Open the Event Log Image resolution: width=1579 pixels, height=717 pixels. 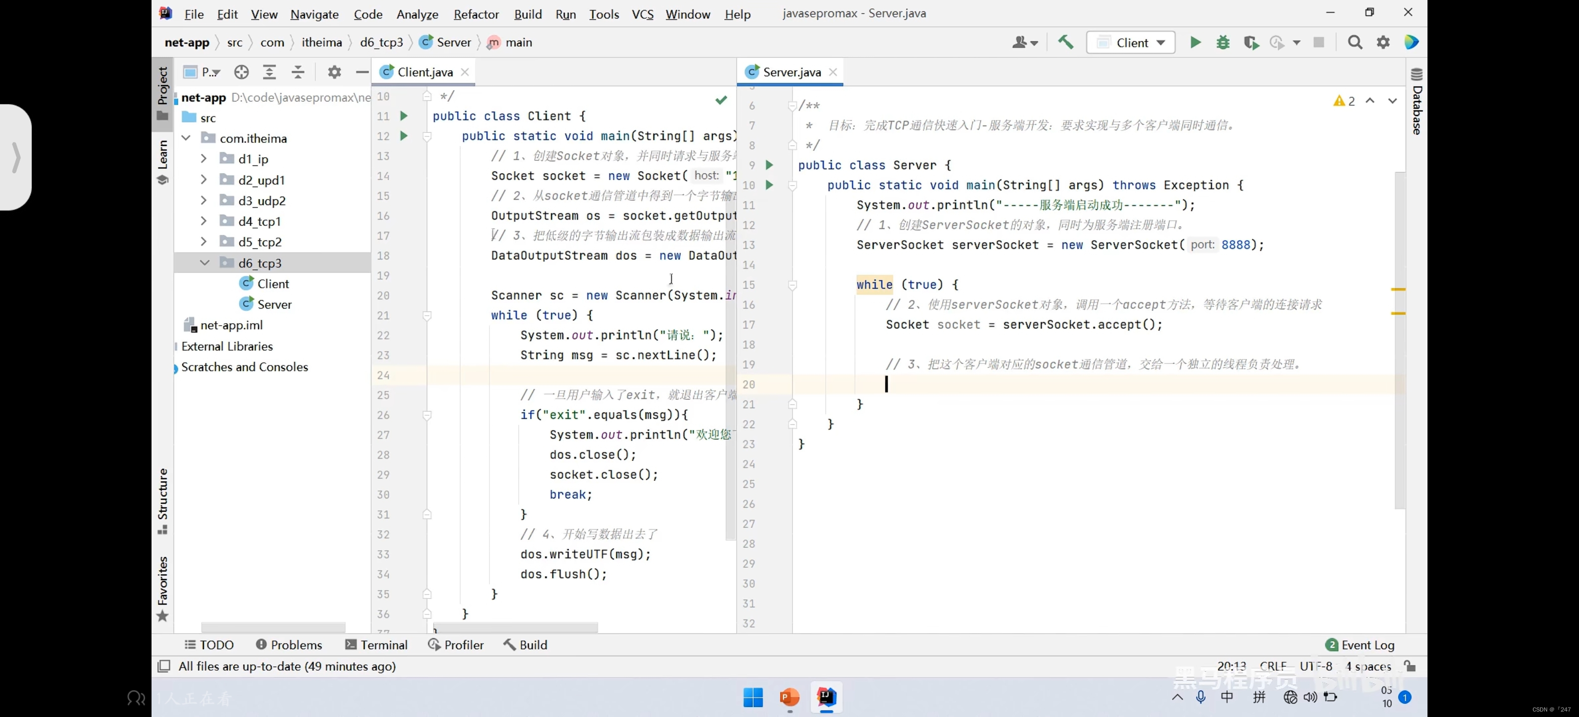point(1360,645)
